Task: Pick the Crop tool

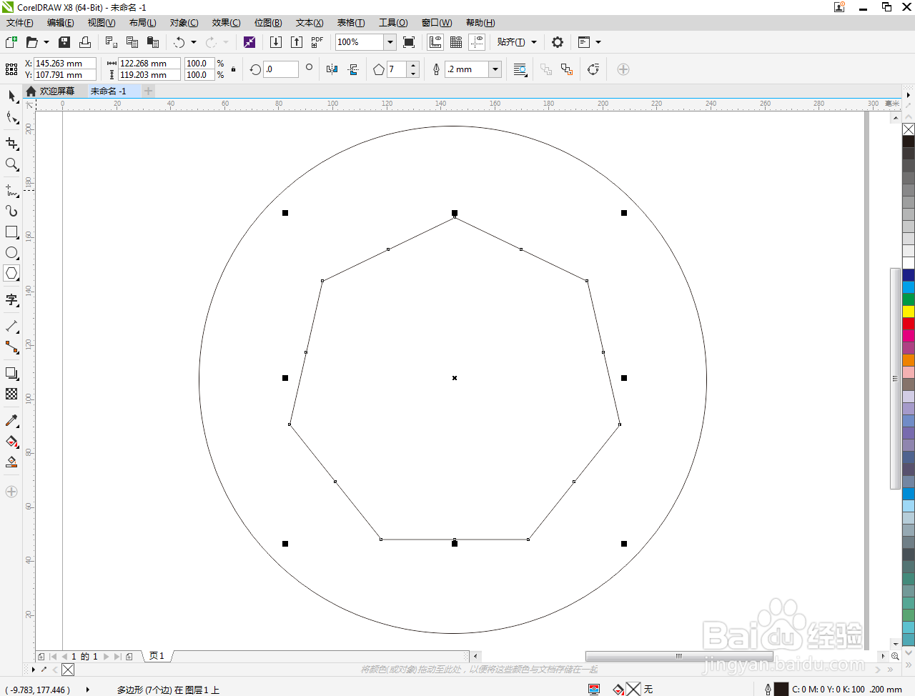Action: click(x=11, y=143)
